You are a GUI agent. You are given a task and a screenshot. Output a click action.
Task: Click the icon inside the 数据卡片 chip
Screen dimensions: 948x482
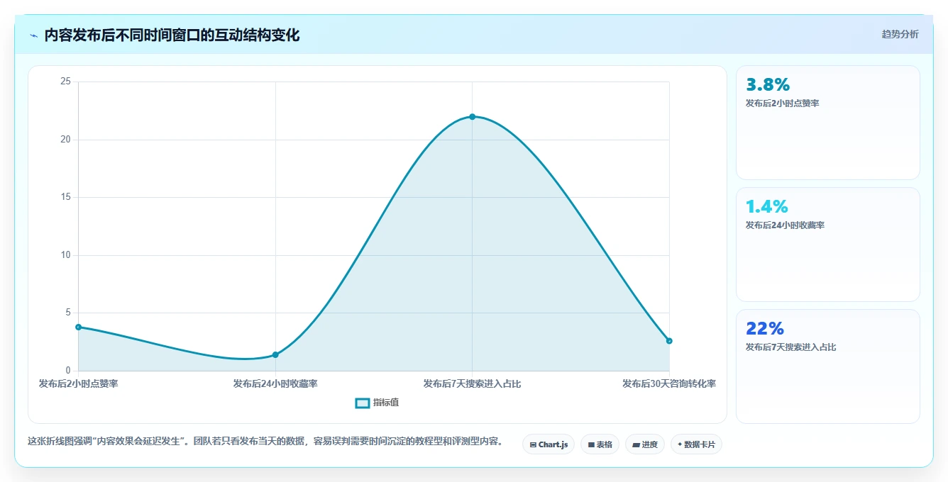point(680,444)
